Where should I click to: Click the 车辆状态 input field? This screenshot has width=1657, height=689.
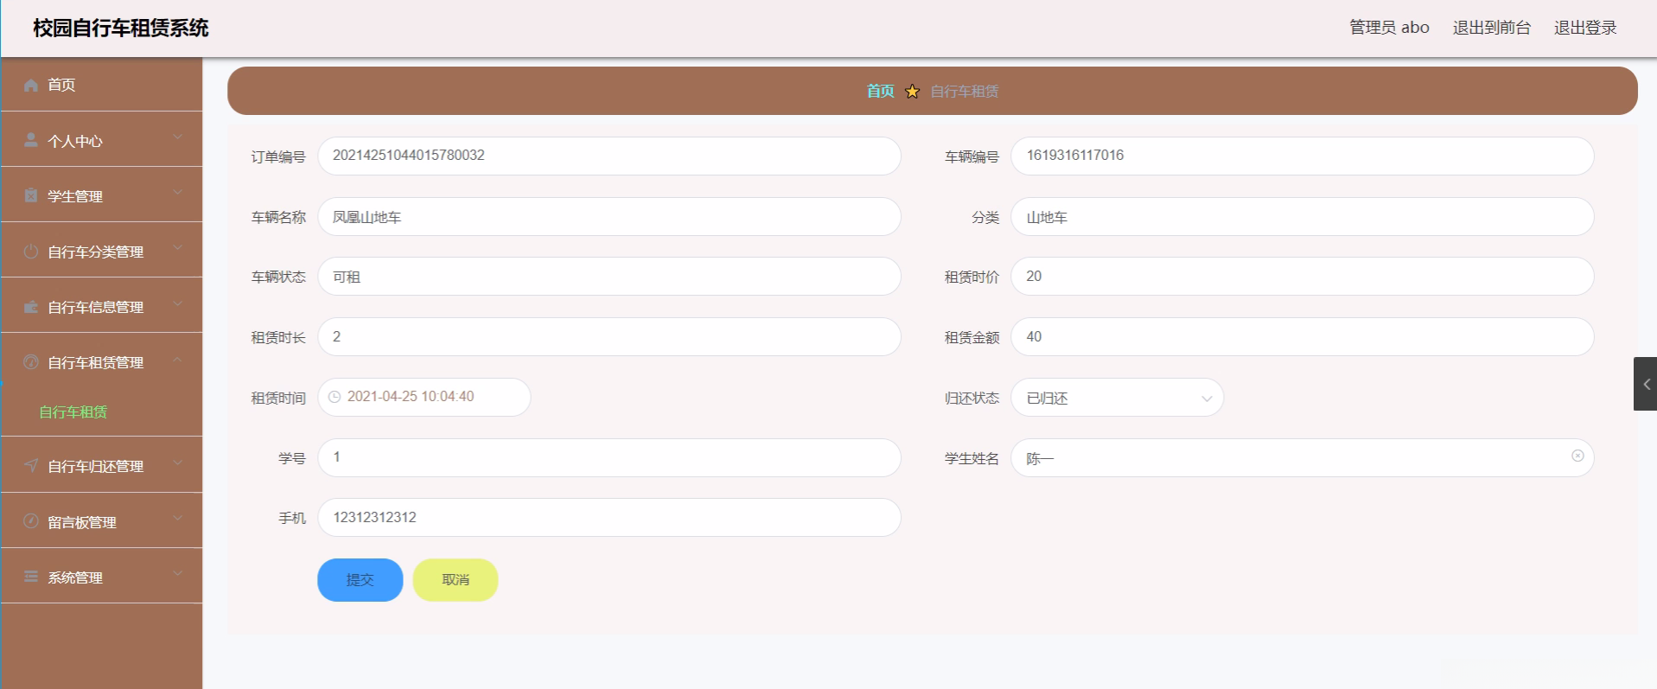coord(609,277)
